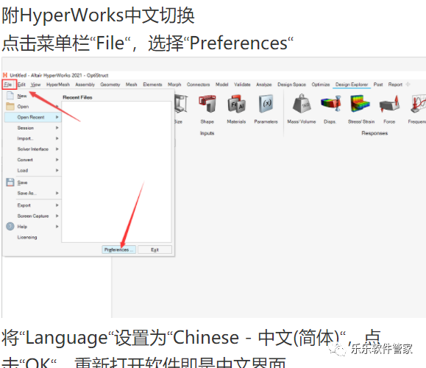Click the HyperWorks logo in title bar
The image size is (426, 368).
(x=5, y=75)
